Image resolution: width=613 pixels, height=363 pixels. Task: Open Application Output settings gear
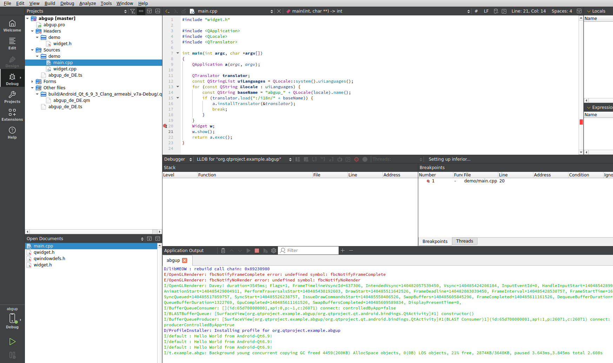coord(274,251)
